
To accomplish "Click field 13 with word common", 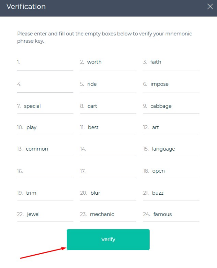I will click(x=45, y=149).
